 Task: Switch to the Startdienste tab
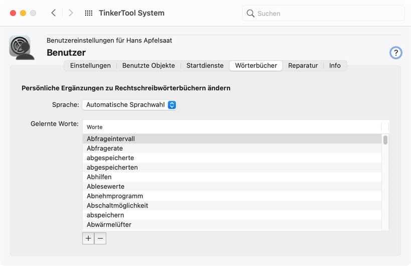(x=205, y=66)
